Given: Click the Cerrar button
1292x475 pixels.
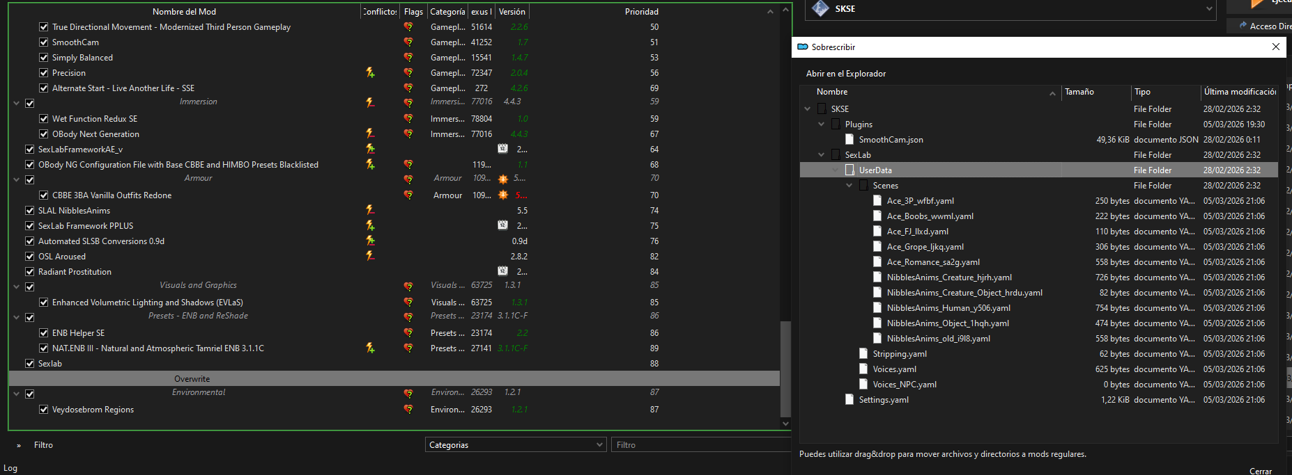Looking at the screenshot, I should point(1261,470).
